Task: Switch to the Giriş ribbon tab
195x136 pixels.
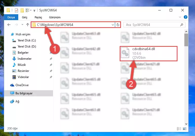Action: click(x=25, y=17)
